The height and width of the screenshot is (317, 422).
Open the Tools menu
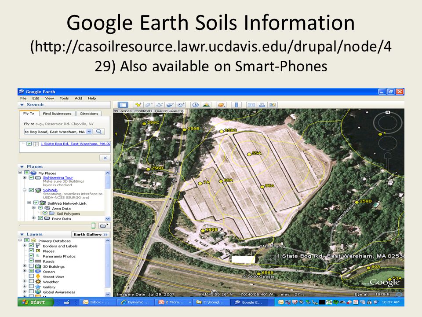pos(64,98)
